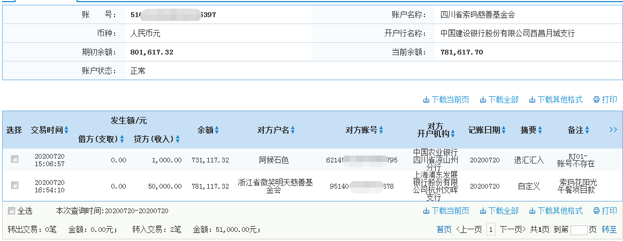
Task: Sort by 对方户名 column
Action: point(293,130)
